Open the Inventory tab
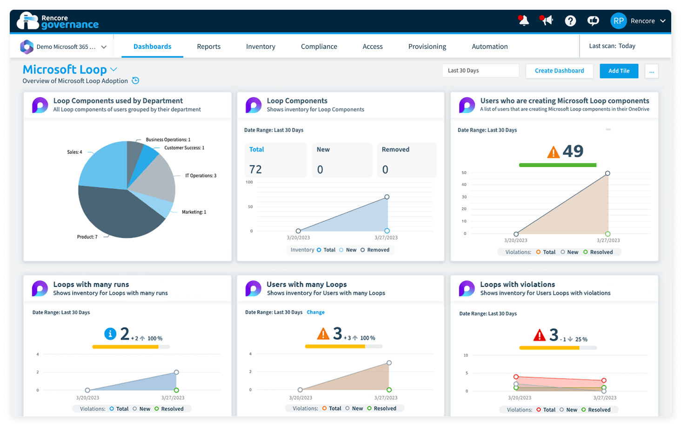This screenshot has width=681, height=426. 260,47
